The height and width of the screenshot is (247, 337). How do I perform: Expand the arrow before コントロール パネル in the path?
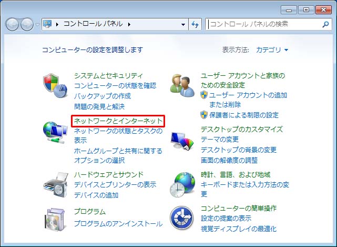pos(57,24)
